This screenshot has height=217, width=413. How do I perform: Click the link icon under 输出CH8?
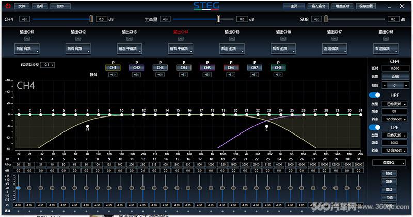386,39
